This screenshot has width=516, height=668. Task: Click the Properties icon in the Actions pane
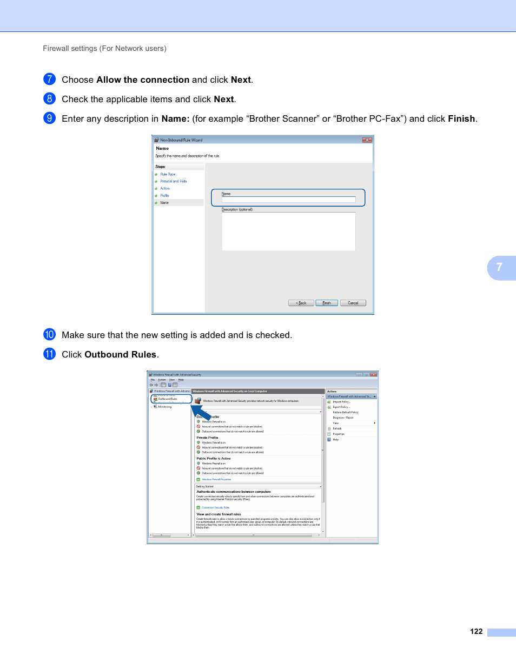(329, 434)
